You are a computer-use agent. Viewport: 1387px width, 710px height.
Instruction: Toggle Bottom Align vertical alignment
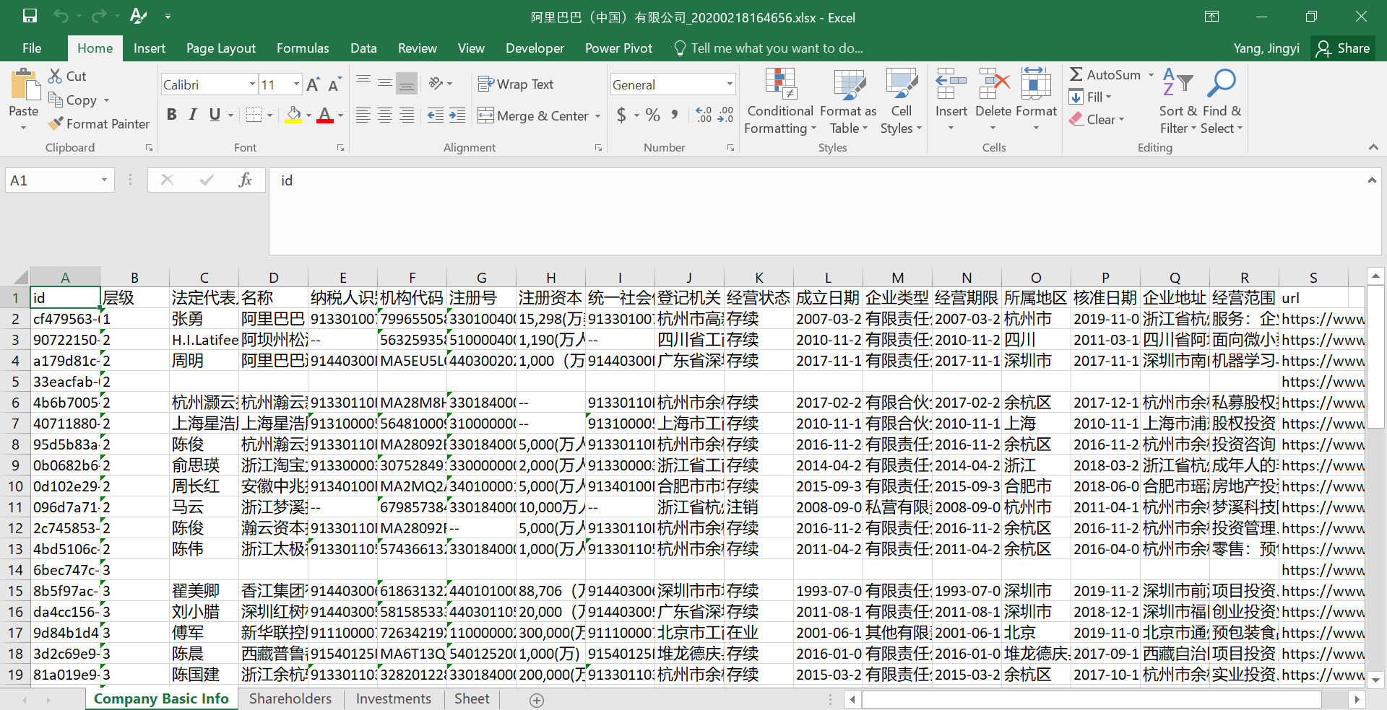(407, 84)
